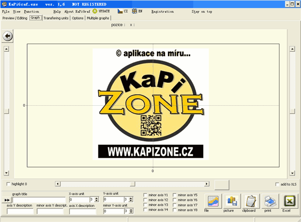Viewport: 301px width, 222px height.
Task: Click the left vertical scrollbar thumb
Action: [7, 111]
